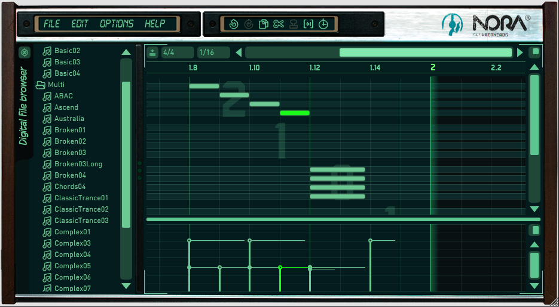Click the velocity lane up arrow
559x307 pixels.
534,244
